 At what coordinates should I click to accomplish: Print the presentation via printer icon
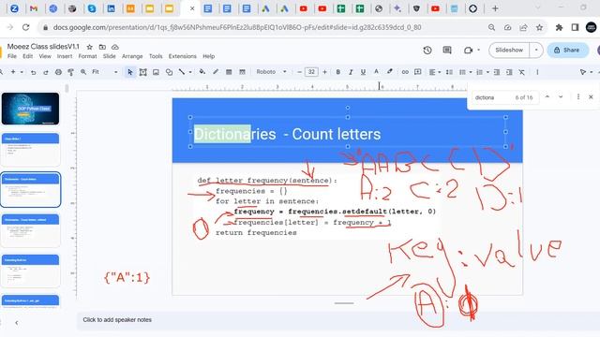point(58,72)
